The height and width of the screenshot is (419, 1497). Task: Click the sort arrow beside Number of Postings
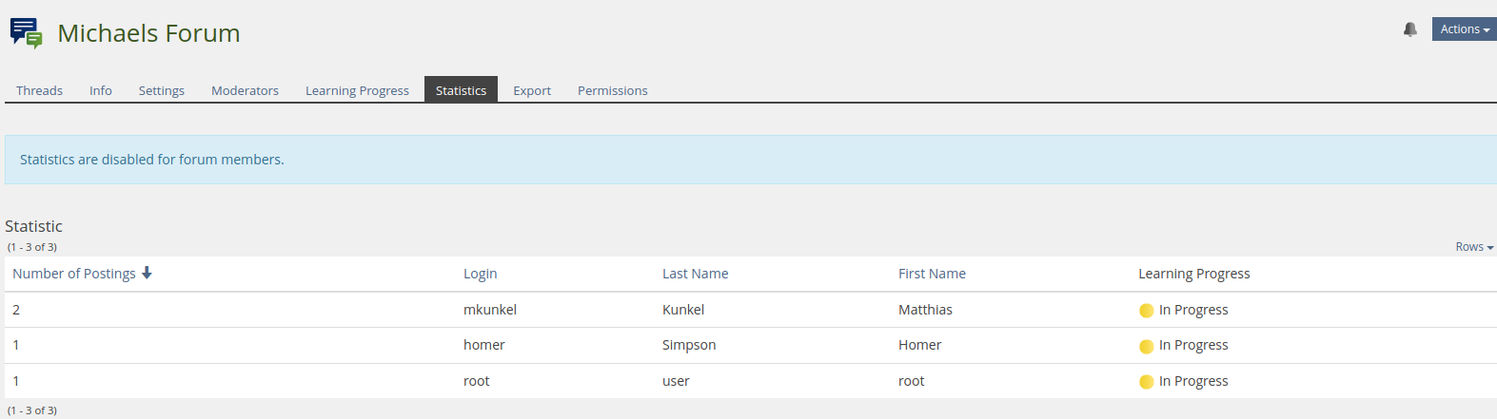pos(147,273)
